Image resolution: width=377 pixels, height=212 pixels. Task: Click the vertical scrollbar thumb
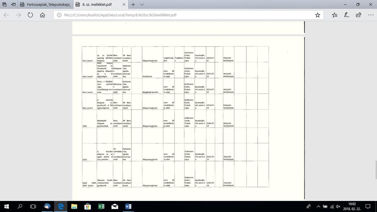click(x=376, y=170)
